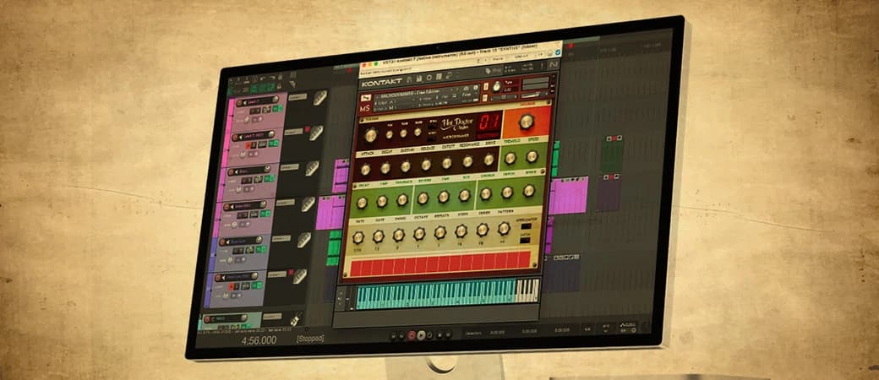
Task: Click the play button in the transport bar
Action: pyautogui.click(x=421, y=335)
